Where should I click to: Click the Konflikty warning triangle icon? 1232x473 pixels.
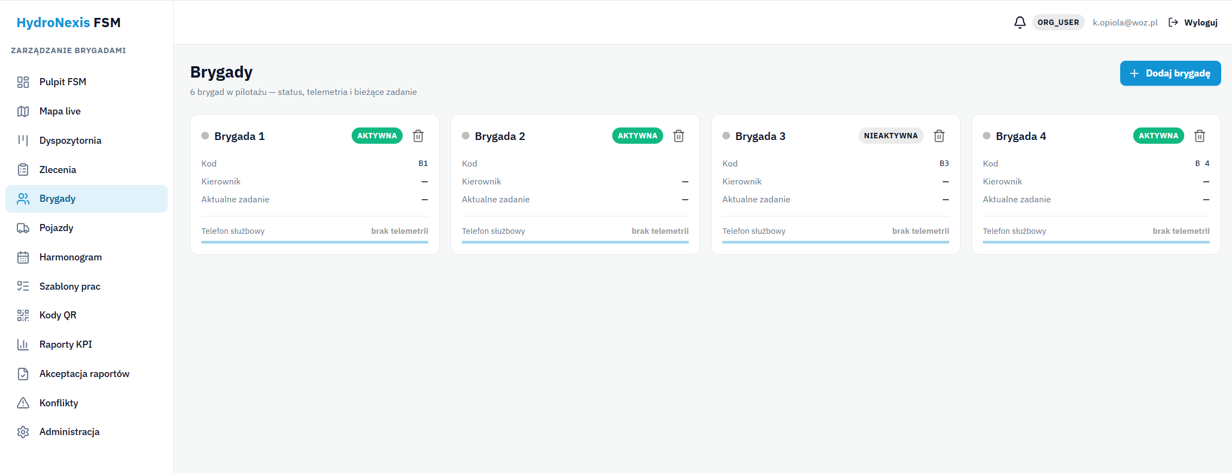coord(23,403)
